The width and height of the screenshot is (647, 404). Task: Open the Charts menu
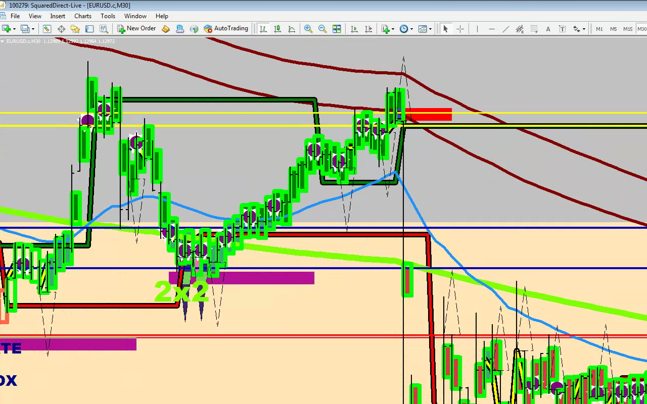pos(83,16)
